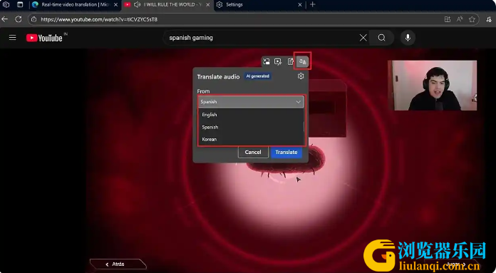
Task: Click the YouTube search magnifier button
Action: click(x=381, y=38)
